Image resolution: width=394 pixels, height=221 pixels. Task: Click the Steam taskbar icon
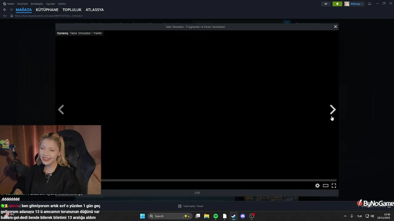pos(234,216)
